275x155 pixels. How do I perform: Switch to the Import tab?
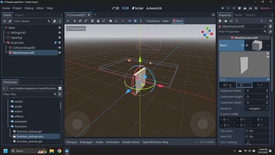click(x=19, y=15)
